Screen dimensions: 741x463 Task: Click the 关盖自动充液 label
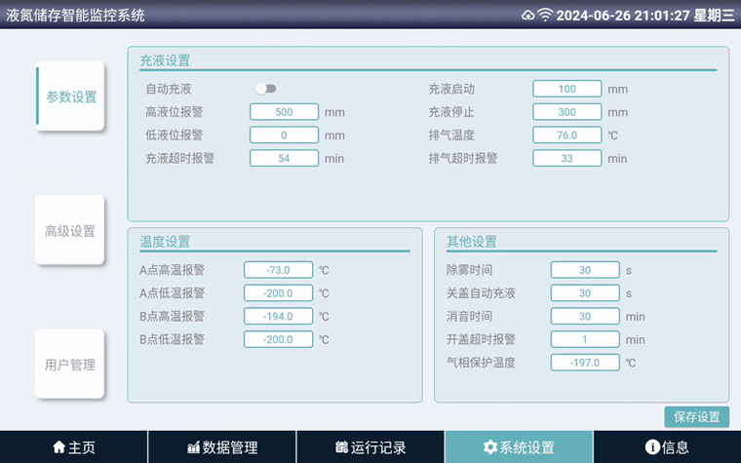click(x=481, y=293)
